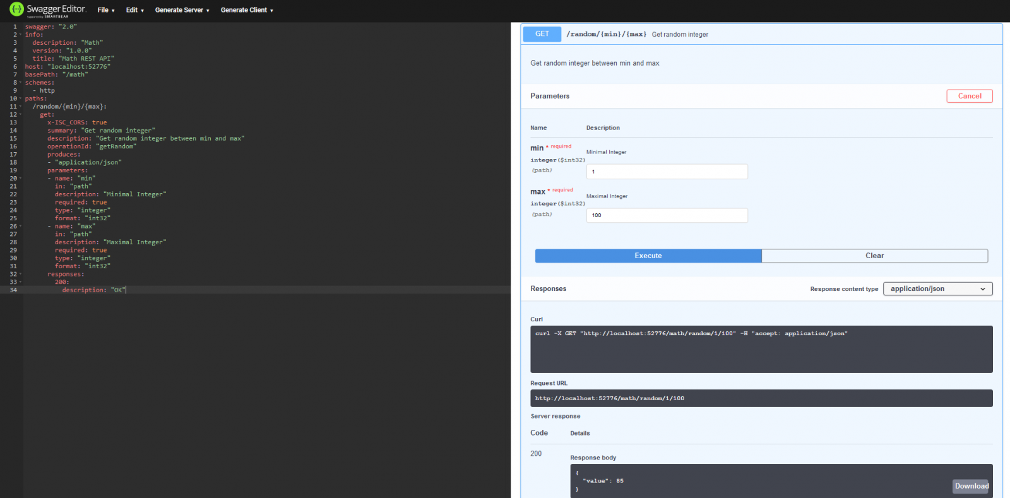Expand the Generate Client dropdown
The width and height of the screenshot is (1010, 498).
[x=247, y=10]
